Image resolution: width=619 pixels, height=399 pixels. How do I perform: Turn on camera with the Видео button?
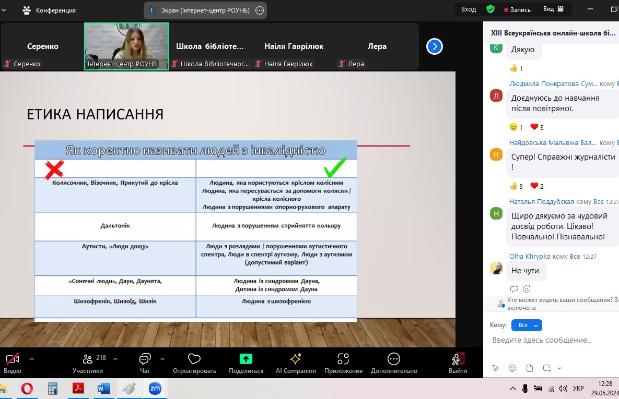[x=13, y=359]
